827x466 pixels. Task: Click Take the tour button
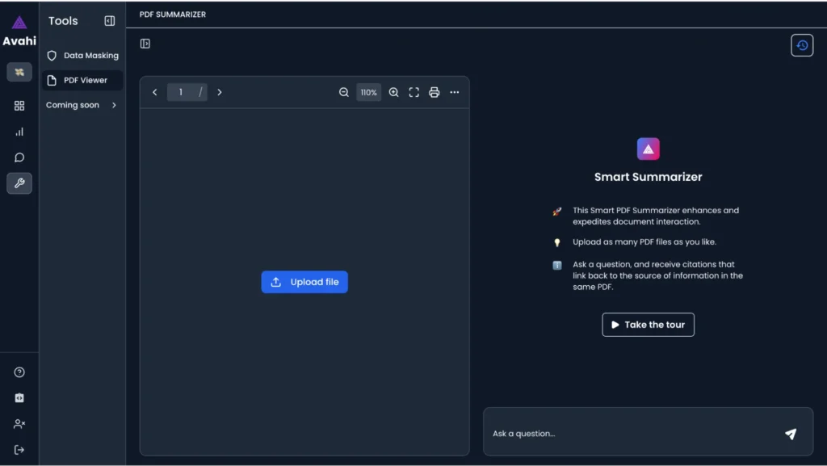click(x=649, y=325)
